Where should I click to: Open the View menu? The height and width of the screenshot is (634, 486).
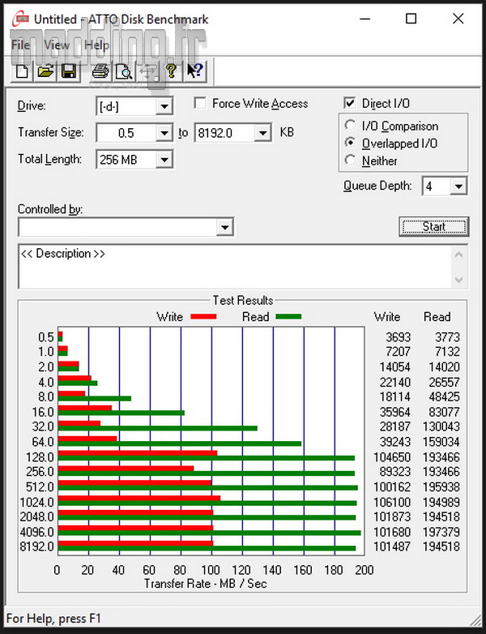(x=57, y=45)
